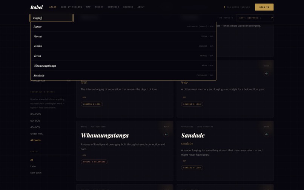This screenshot has width=304, height=190.
Task: Play pronunciation of Saudade
Action: pos(266,134)
